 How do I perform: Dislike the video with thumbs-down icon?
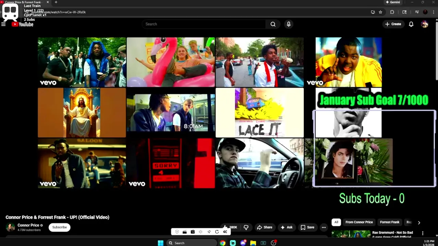tap(246, 227)
